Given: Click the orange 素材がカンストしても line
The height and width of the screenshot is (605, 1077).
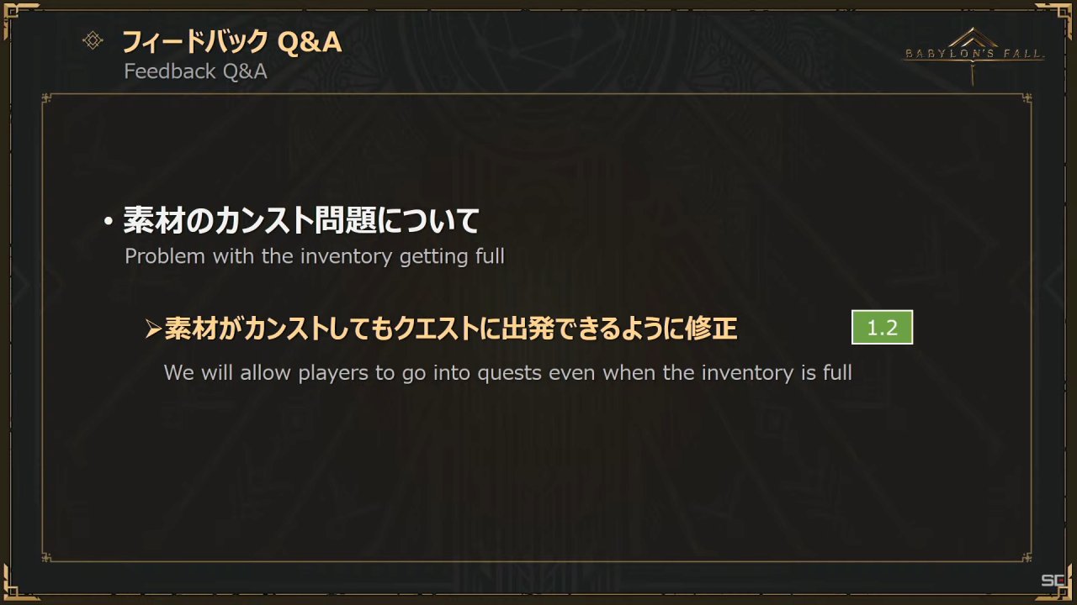Looking at the screenshot, I should pos(450,329).
